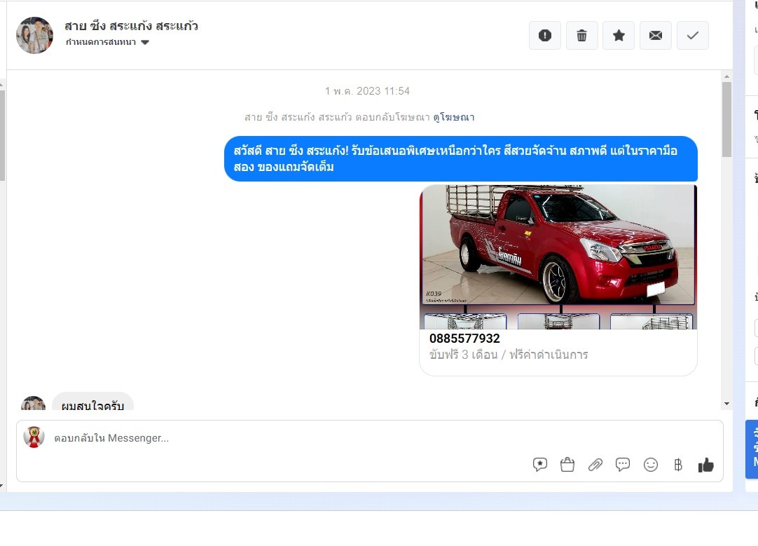Image resolution: width=758 pixels, height=546 pixels.
Task: Click the shopping bag icon in composer
Action: [x=567, y=464]
